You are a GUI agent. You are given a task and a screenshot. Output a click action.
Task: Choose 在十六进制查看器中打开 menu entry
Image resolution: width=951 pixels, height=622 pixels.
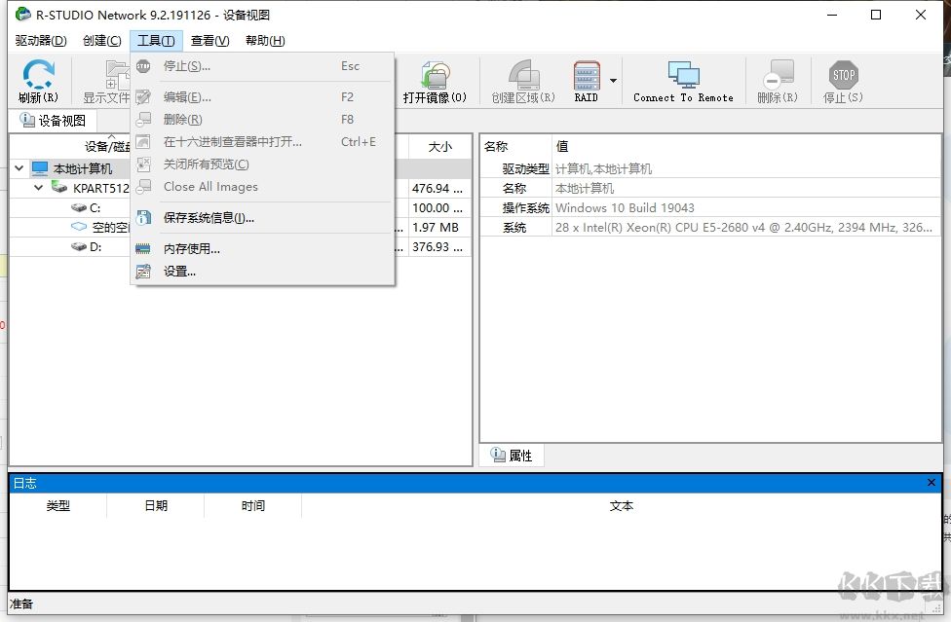click(263, 142)
